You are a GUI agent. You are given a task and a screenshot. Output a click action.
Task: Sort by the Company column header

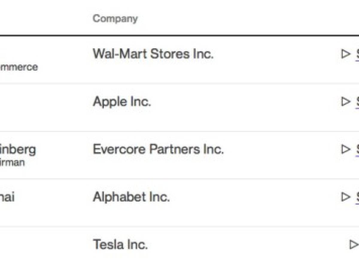click(115, 19)
